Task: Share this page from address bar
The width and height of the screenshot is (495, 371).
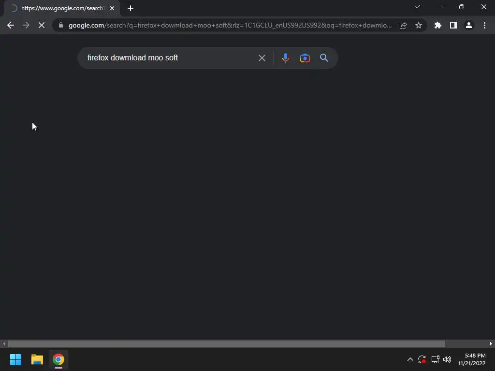Action: tap(403, 25)
